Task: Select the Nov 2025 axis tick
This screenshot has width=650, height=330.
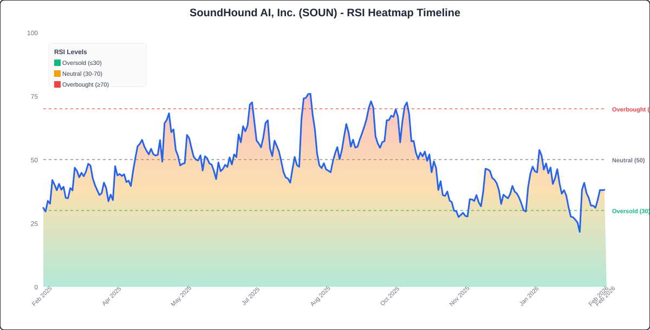Action: tap(458, 295)
